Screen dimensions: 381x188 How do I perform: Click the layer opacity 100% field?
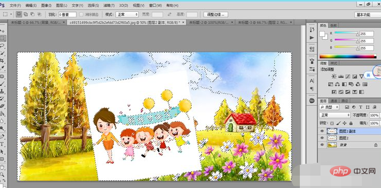(374, 115)
